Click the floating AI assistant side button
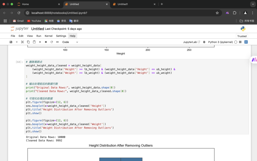257x161 pixels. point(254,60)
